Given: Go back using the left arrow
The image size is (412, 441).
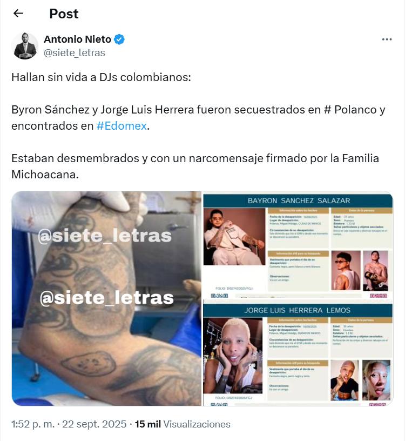Looking at the screenshot, I should (x=18, y=13).
